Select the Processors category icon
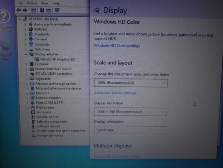The width and height of the screenshot is (223, 168). pos(33,112)
